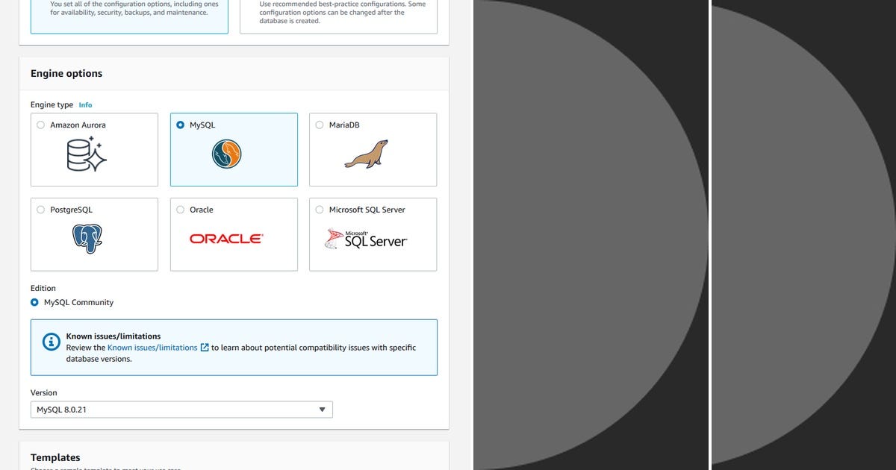Open the MySQL 8.0.21 version dropdown

tap(181, 410)
